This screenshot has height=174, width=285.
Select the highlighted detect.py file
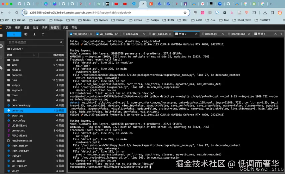pos(35,111)
